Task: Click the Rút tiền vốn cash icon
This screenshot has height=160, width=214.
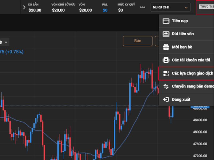Action: (166, 34)
